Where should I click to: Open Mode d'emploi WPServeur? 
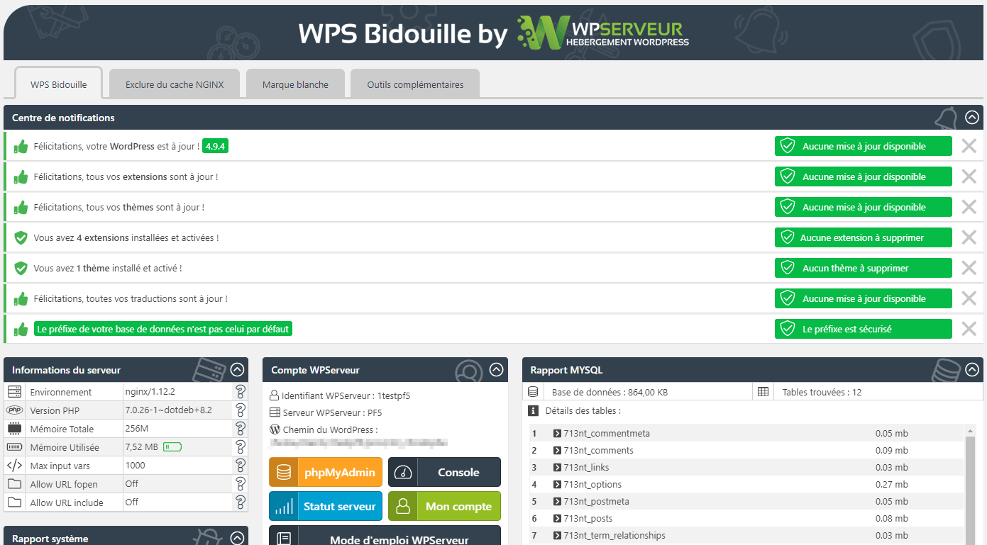385,536
